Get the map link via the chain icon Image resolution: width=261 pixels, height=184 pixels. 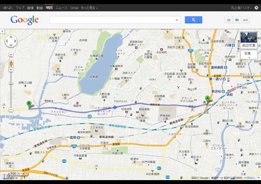point(245,20)
